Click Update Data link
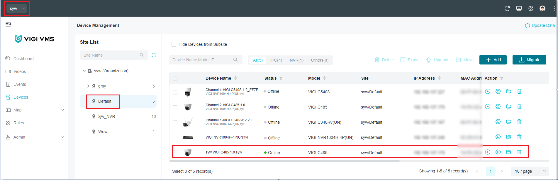This screenshot has height=180, width=558. [x=540, y=25]
